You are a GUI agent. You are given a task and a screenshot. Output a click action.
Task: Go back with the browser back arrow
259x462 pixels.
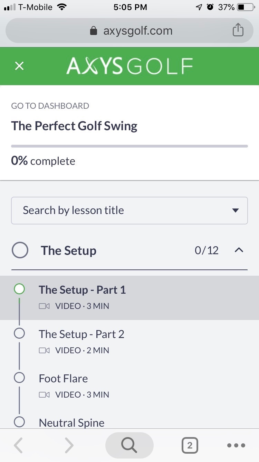[19, 446]
